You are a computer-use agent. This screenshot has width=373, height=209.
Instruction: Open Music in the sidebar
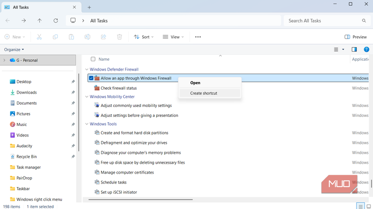pyautogui.click(x=21, y=124)
